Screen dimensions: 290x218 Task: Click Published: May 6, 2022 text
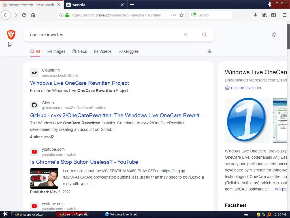[x=50, y=192]
